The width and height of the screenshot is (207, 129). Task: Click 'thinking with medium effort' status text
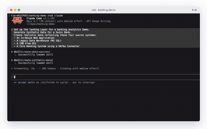point(79,69)
